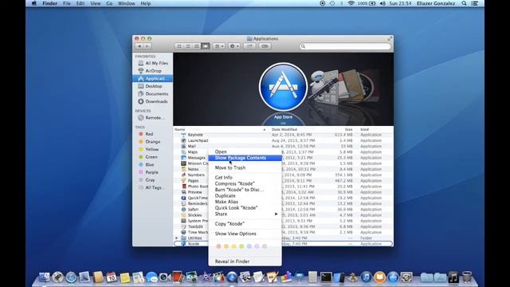This screenshot has width=510, height=287.
Task: Expand the Utilities folder disclosure triangle
Action: [x=177, y=238]
